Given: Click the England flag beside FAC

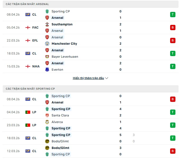Looking at the screenshot, I should tap(28, 28).
